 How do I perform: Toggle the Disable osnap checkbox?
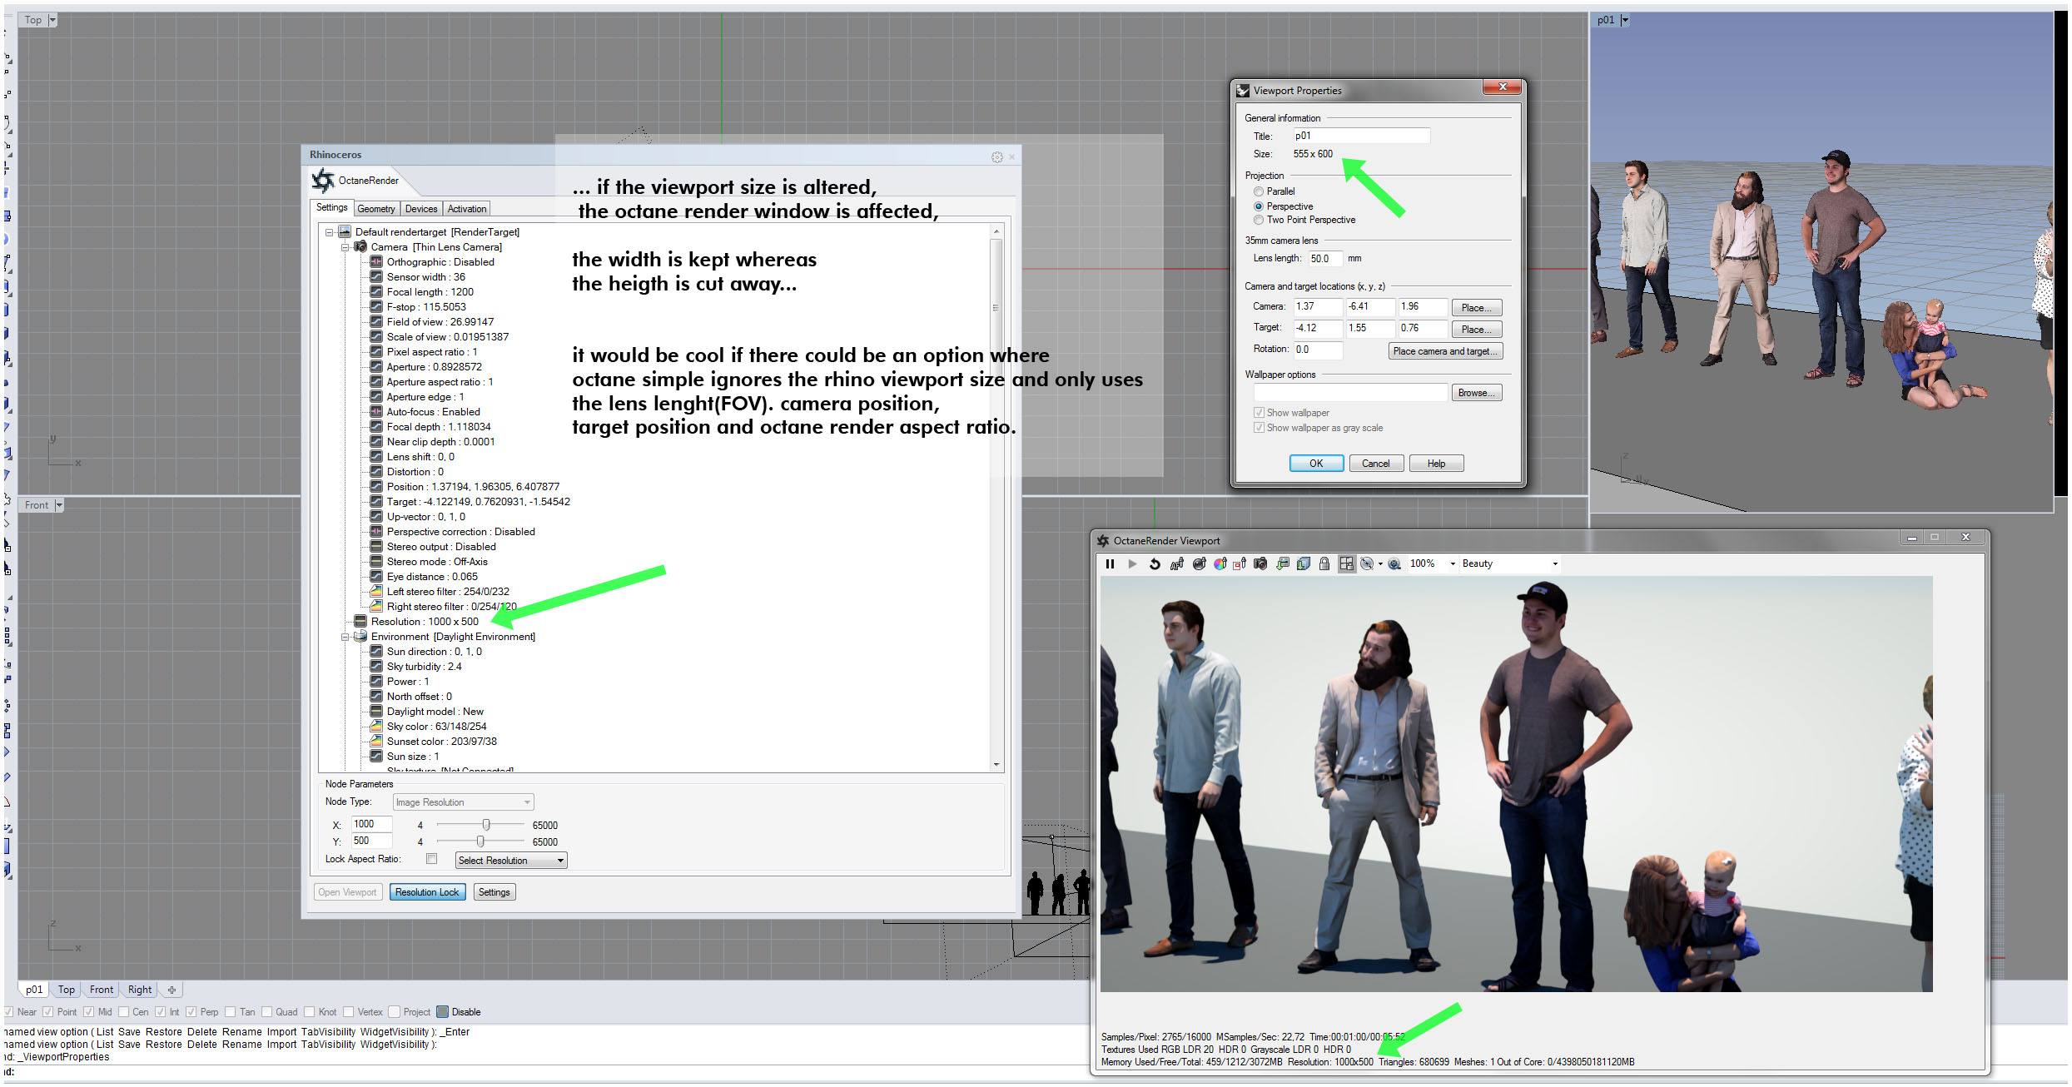click(442, 1012)
